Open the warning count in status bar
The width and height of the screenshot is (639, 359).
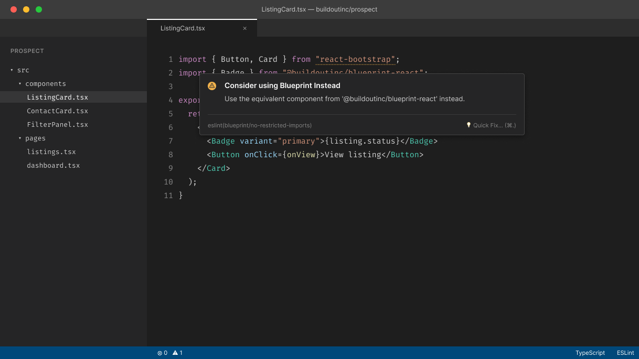[177, 353]
